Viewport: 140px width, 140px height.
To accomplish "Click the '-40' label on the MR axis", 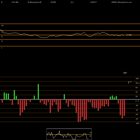I will 137,110.
